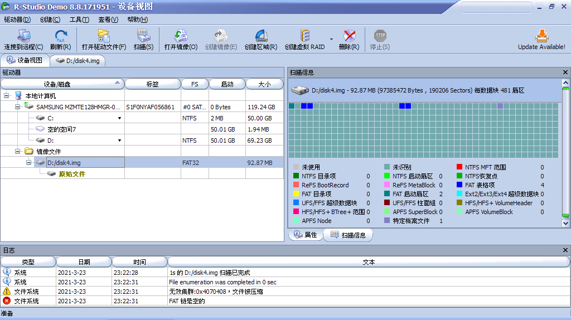Viewport: 571px width, 320px height.
Task: Click the error icon for FAT 链是空的 log
Action: click(x=7, y=300)
